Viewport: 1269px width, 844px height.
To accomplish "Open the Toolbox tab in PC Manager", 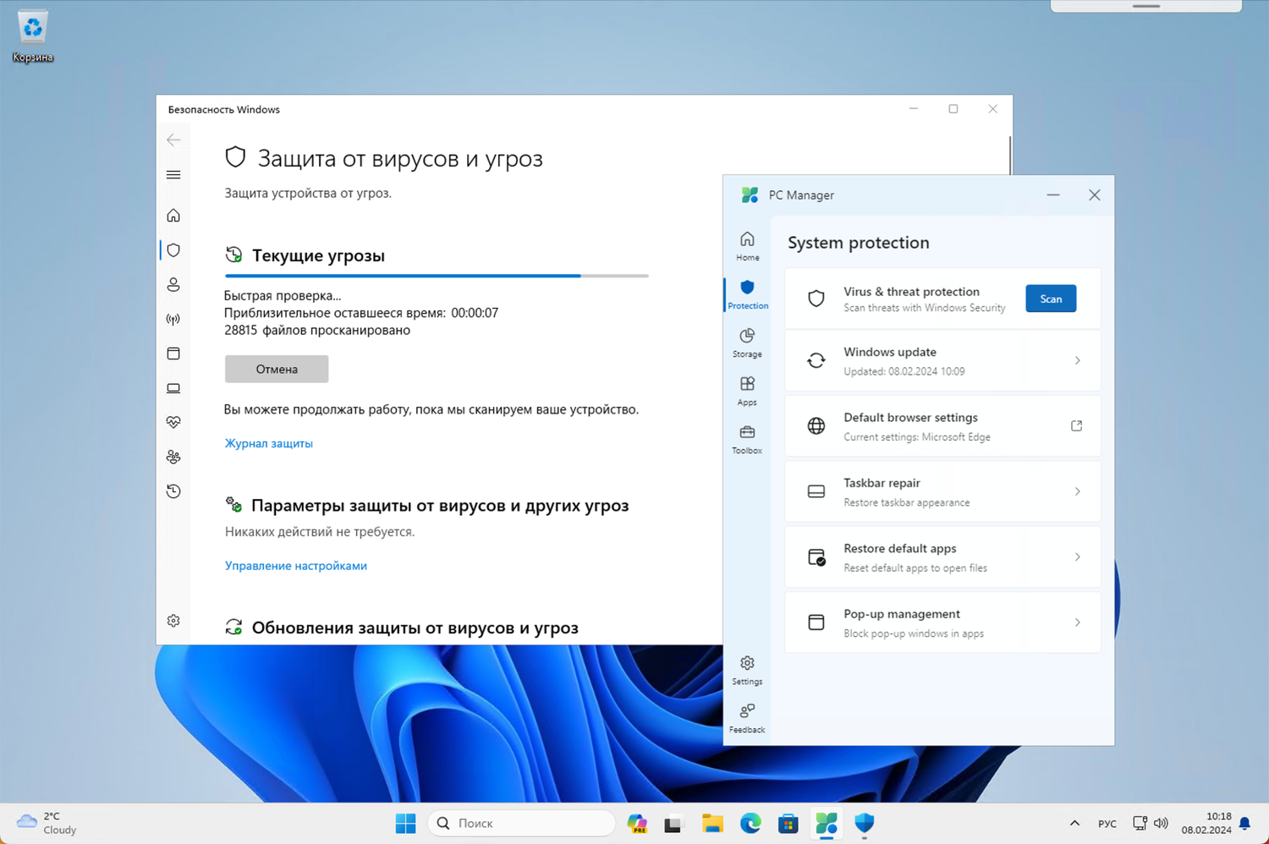I will click(747, 439).
